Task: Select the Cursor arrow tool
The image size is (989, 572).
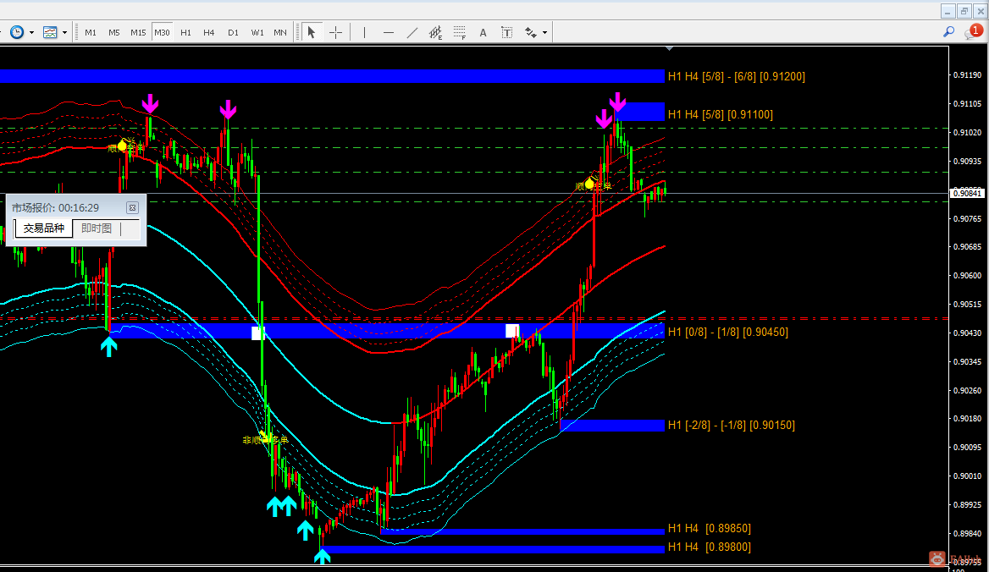Action: point(311,32)
